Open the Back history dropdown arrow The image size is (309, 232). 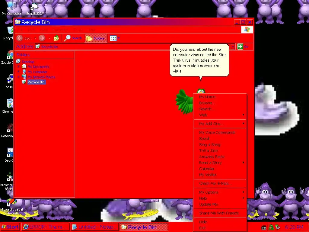click(x=35, y=38)
